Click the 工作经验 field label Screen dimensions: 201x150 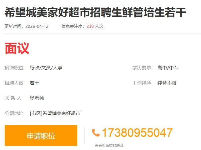(142, 83)
